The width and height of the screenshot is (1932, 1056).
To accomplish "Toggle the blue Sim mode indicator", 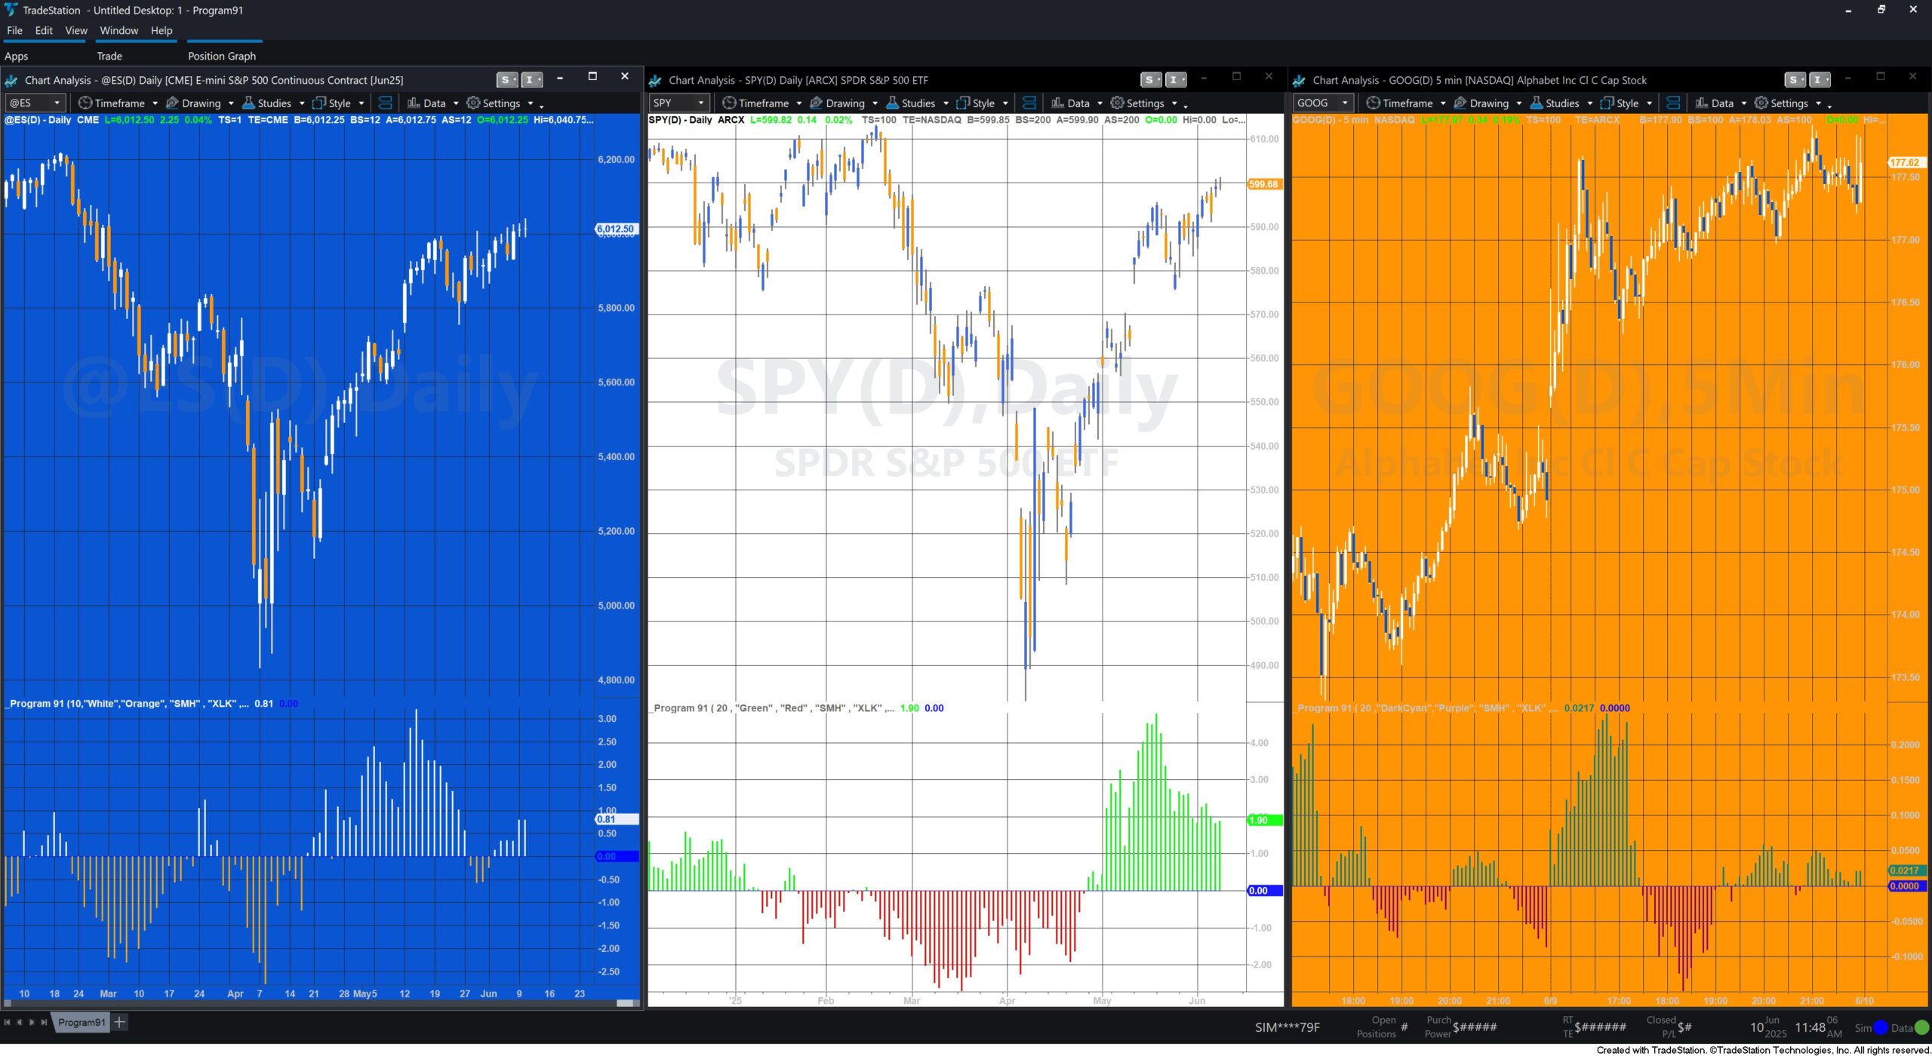I will (1880, 1027).
